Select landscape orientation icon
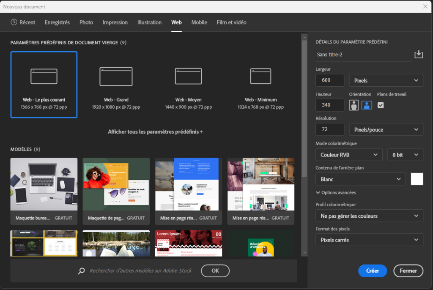Image resolution: width=433 pixels, height=290 pixels. coord(367,105)
